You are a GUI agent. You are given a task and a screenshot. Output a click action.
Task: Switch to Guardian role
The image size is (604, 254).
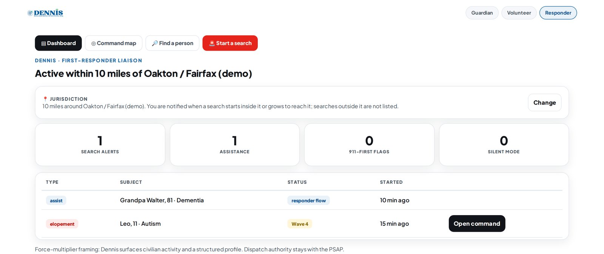(x=482, y=13)
